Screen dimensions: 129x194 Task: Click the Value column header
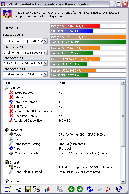88,83
